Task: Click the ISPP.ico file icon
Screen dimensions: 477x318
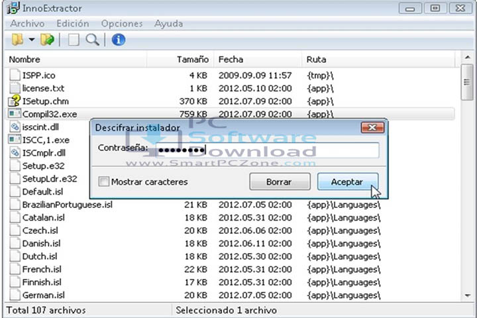Action: [x=15, y=75]
